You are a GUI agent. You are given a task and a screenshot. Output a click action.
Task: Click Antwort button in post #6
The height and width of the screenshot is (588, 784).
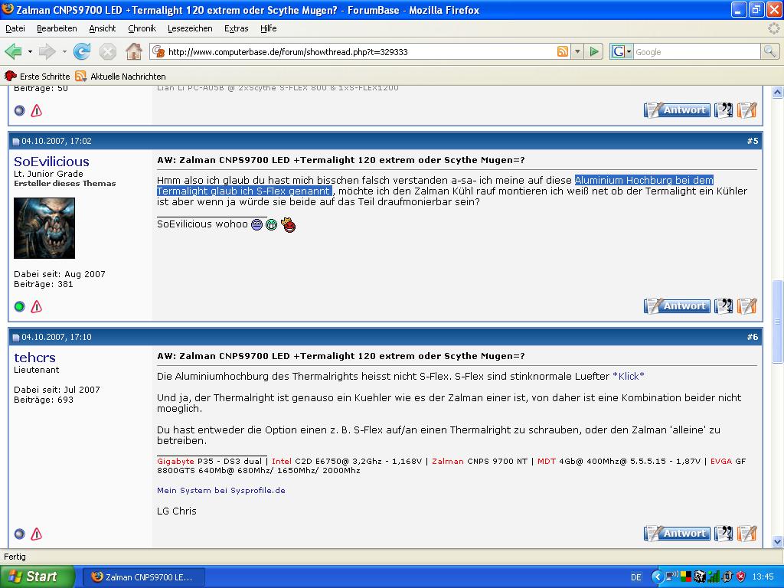point(678,534)
